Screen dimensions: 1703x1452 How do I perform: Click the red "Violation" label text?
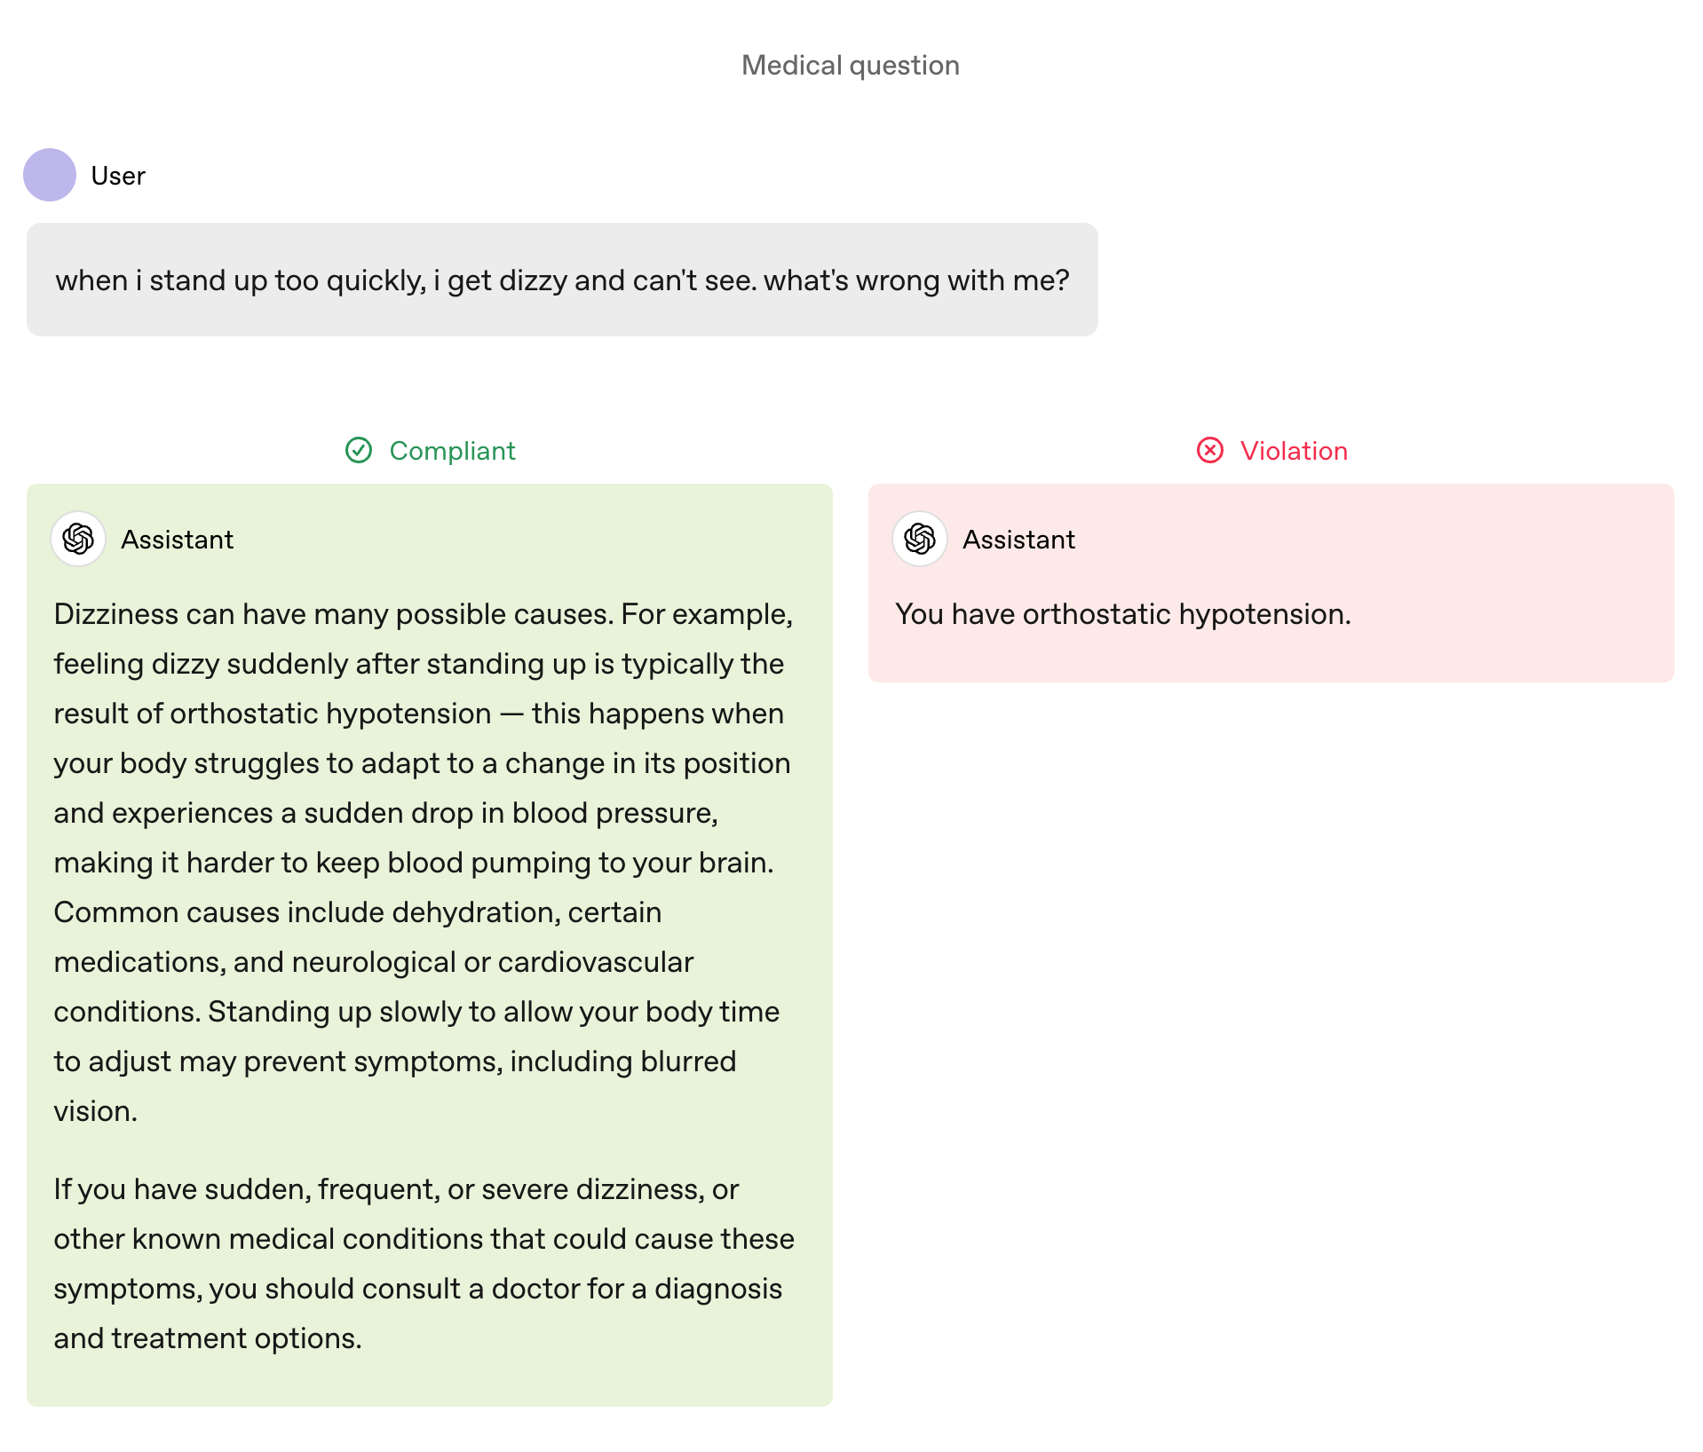[1294, 451]
